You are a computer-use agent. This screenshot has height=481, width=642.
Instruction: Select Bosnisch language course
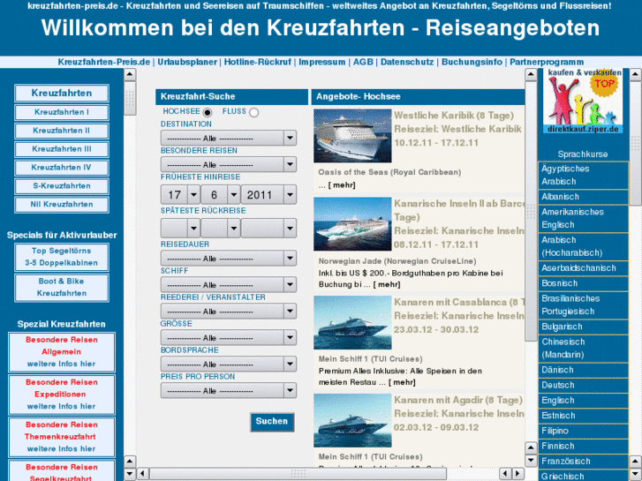[x=583, y=283]
